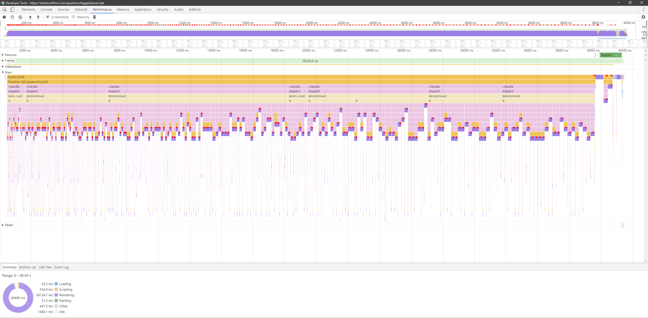Viewport: 648px width, 318px height.
Task: Open DevTools three-dot customize menu
Action: (x=644, y=9)
